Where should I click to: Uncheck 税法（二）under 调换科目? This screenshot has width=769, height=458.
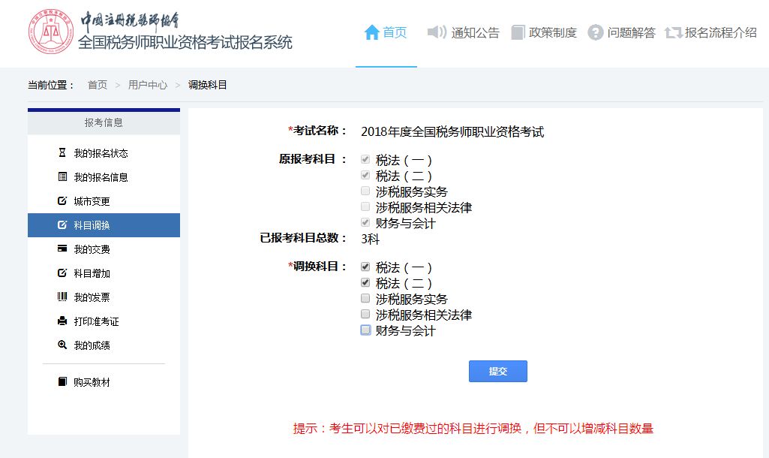(365, 283)
